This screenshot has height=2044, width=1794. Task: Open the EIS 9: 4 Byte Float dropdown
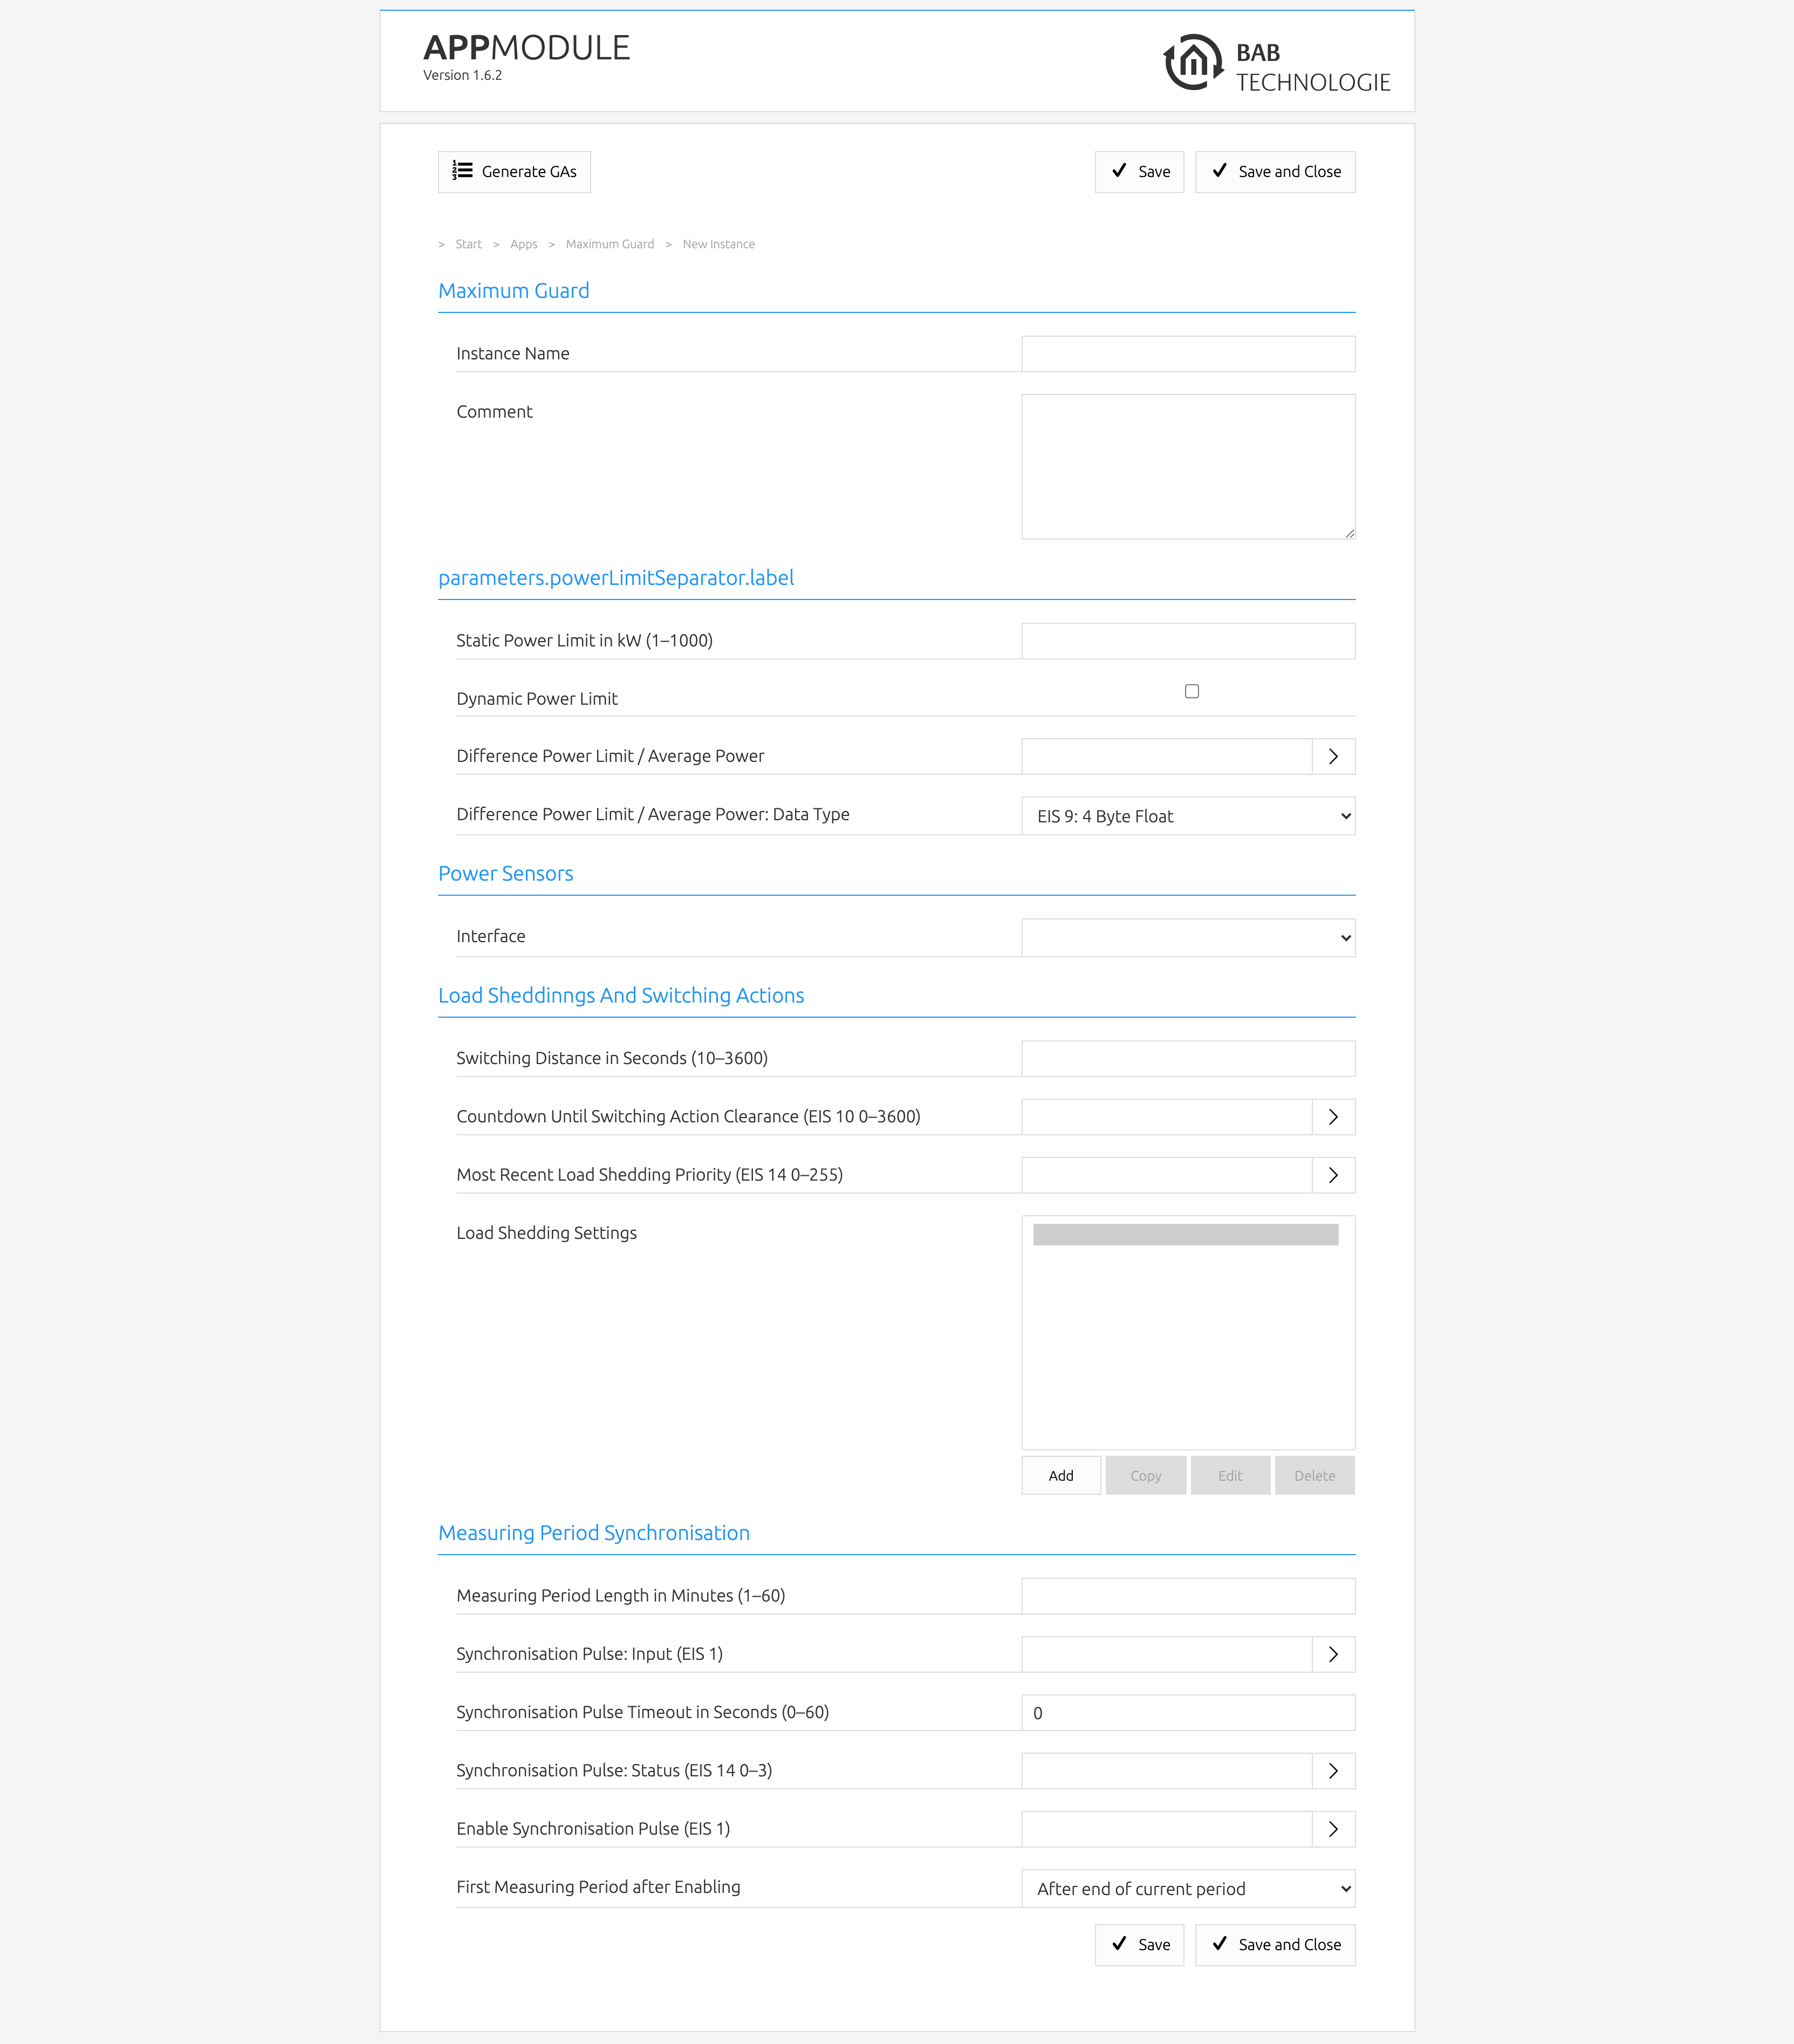click(1187, 816)
